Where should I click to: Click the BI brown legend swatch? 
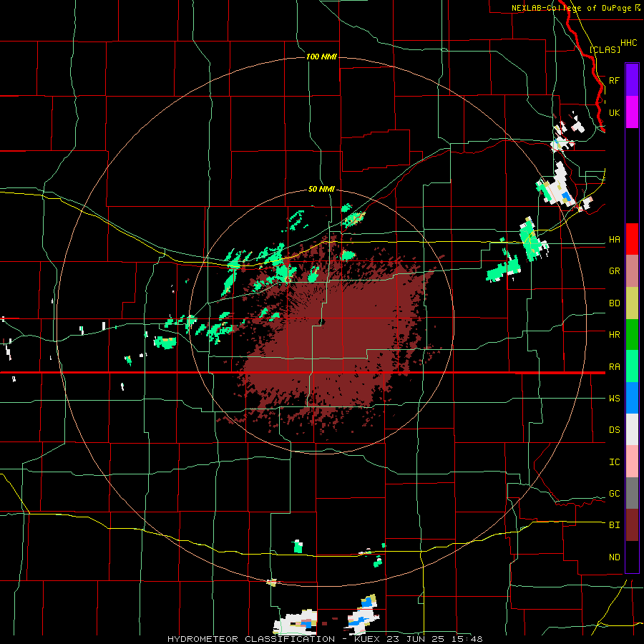[x=632, y=525]
